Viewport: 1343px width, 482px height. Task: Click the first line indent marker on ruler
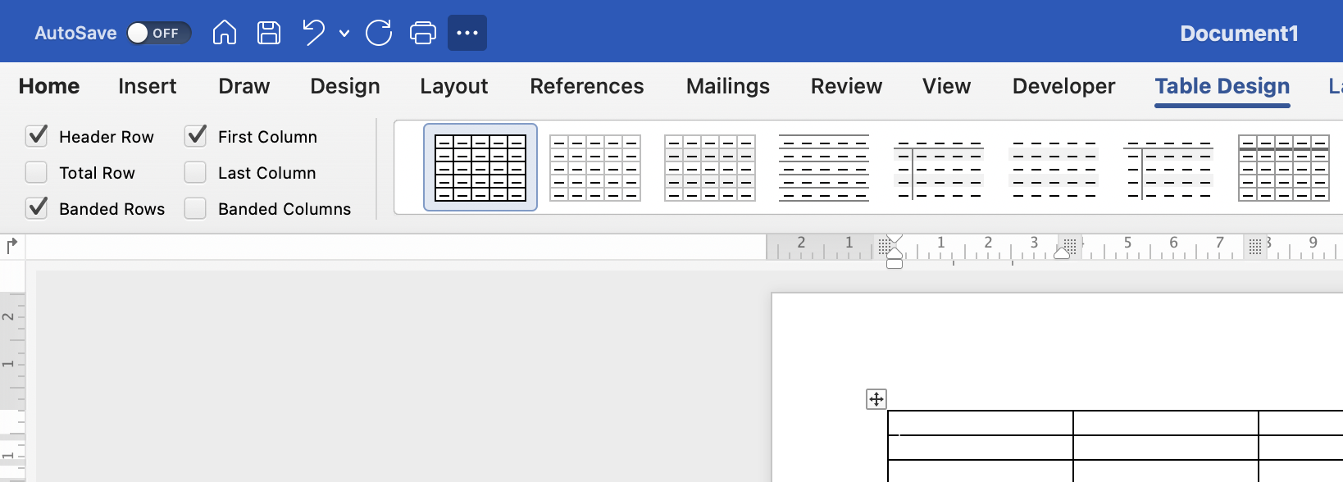pyautogui.click(x=895, y=239)
